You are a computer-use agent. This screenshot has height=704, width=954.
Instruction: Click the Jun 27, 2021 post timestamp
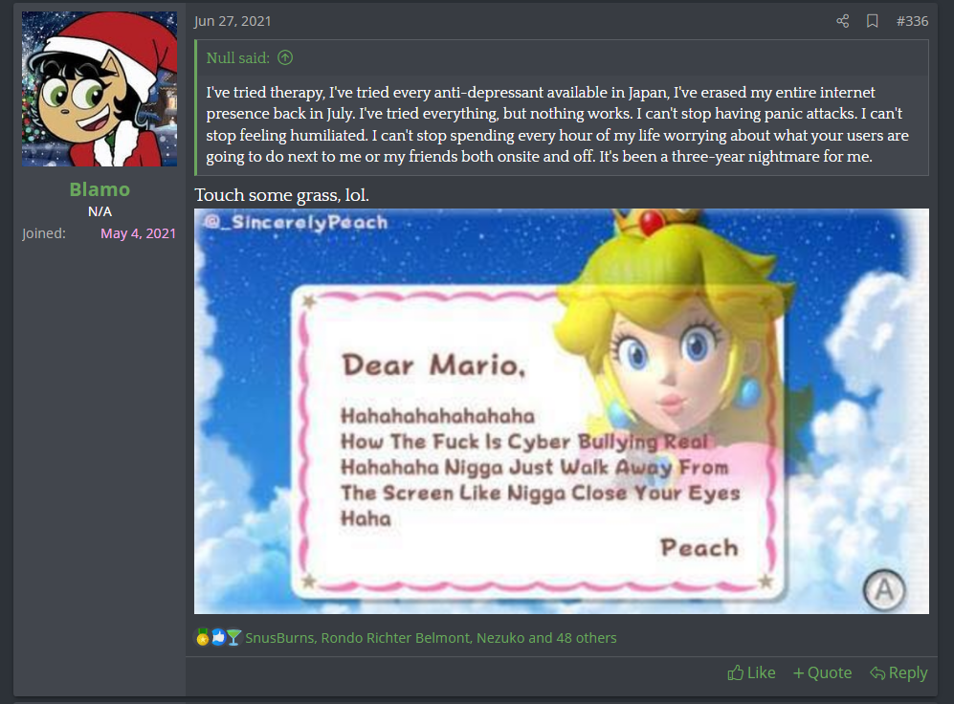(x=233, y=21)
